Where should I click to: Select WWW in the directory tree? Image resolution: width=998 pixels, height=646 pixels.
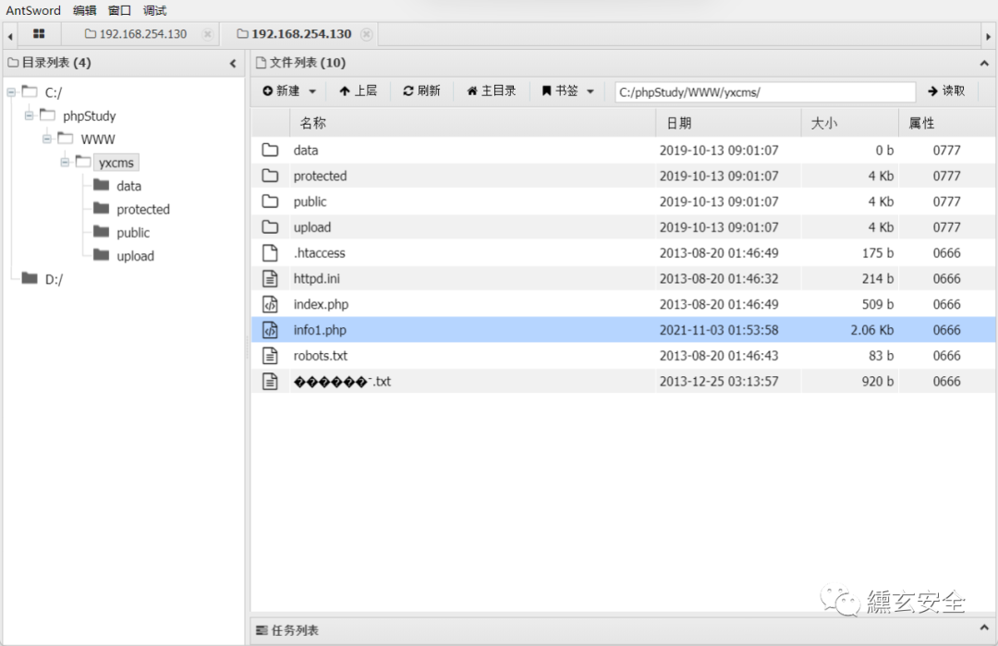98,140
